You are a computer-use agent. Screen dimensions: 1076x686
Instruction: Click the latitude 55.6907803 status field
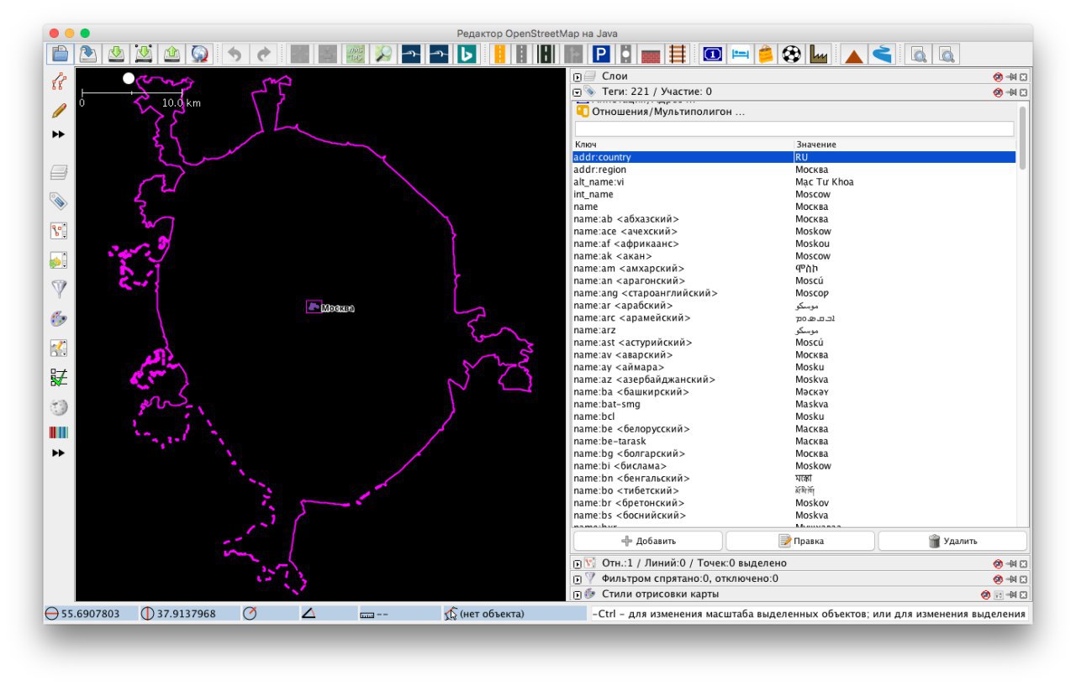(x=89, y=614)
